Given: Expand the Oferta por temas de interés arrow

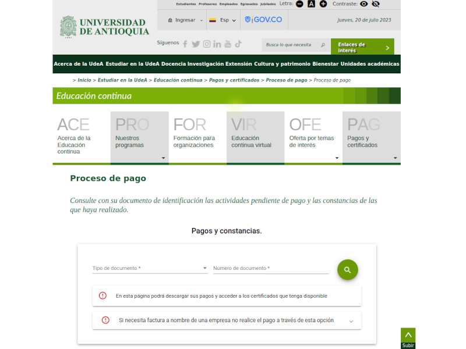Looking at the screenshot, I should point(337,158).
